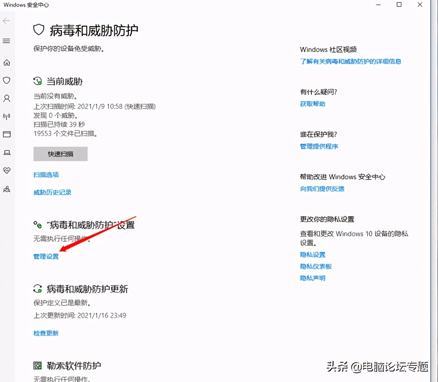Expand the sidebar using the hamburger menu
Viewport: 438px width, 382px height.
(7, 41)
